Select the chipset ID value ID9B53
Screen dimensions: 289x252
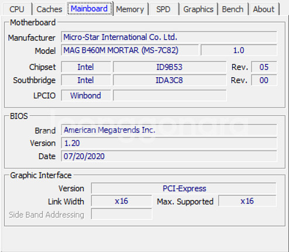[x=170, y=67]
